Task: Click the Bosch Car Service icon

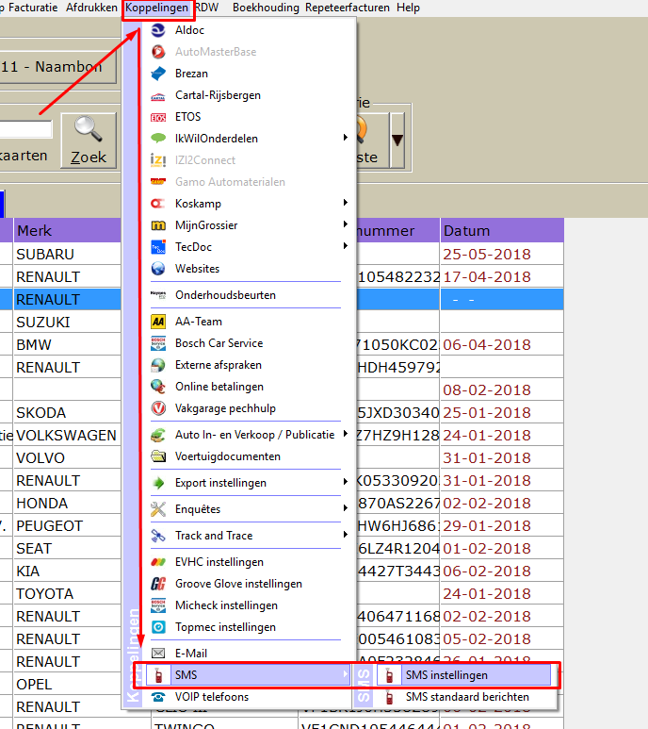Action: (158, 343)
